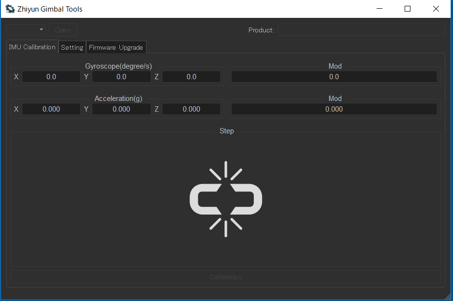Click the broken link disconnected icon

(226, 199)
